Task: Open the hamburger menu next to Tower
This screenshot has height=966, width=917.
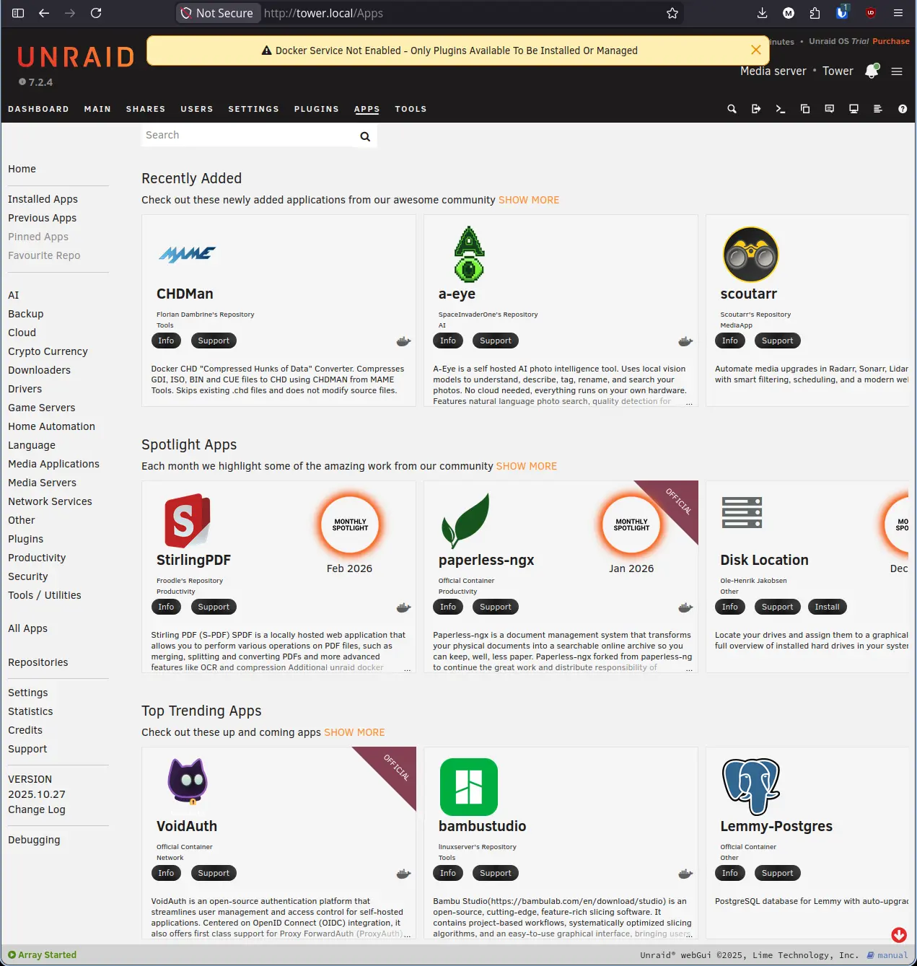Action: (x=897, y=71)
